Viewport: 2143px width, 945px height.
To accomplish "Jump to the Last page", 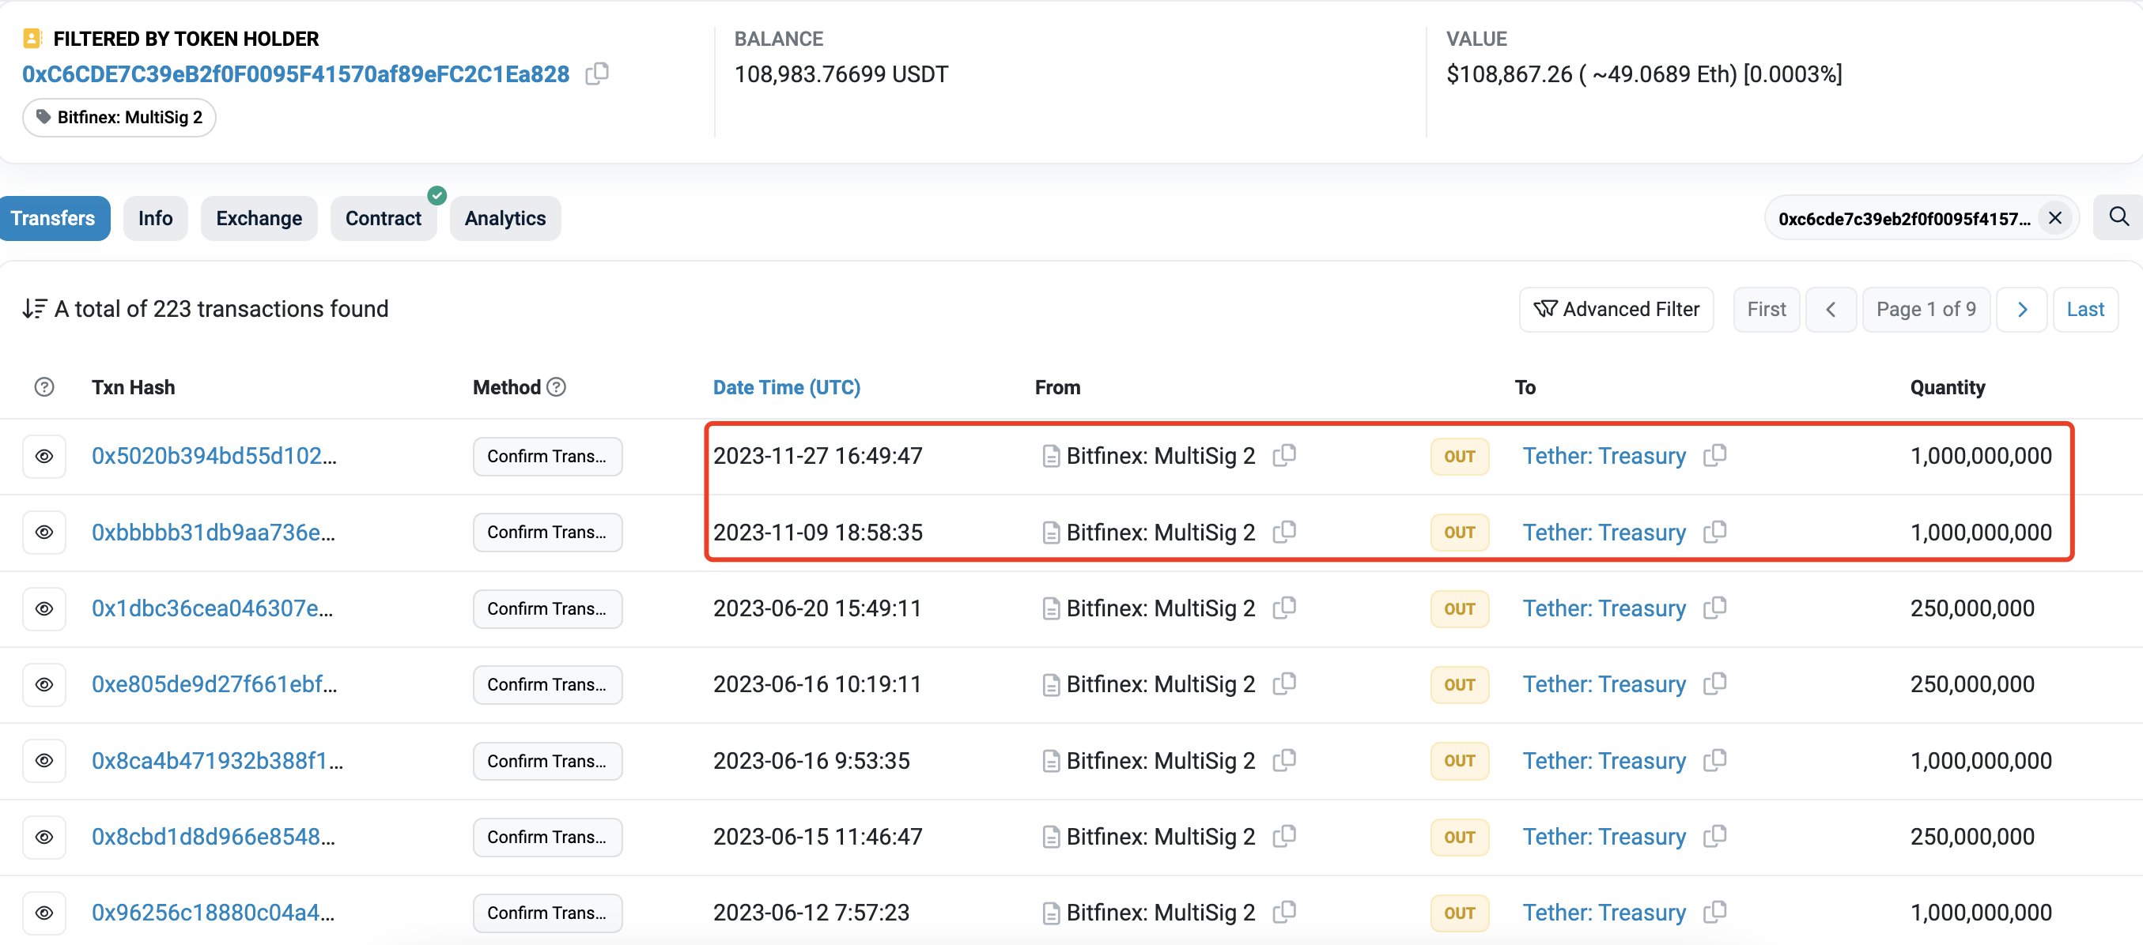I will 2084,309.
